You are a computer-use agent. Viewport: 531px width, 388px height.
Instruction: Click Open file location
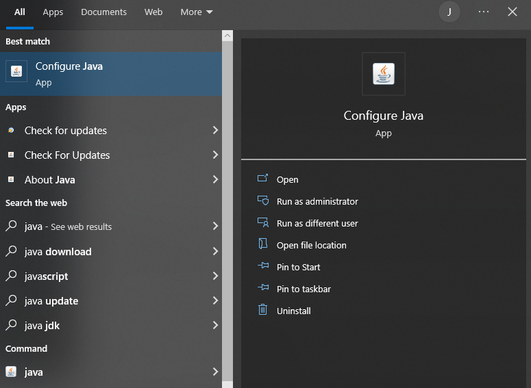[x=312, y=245]
